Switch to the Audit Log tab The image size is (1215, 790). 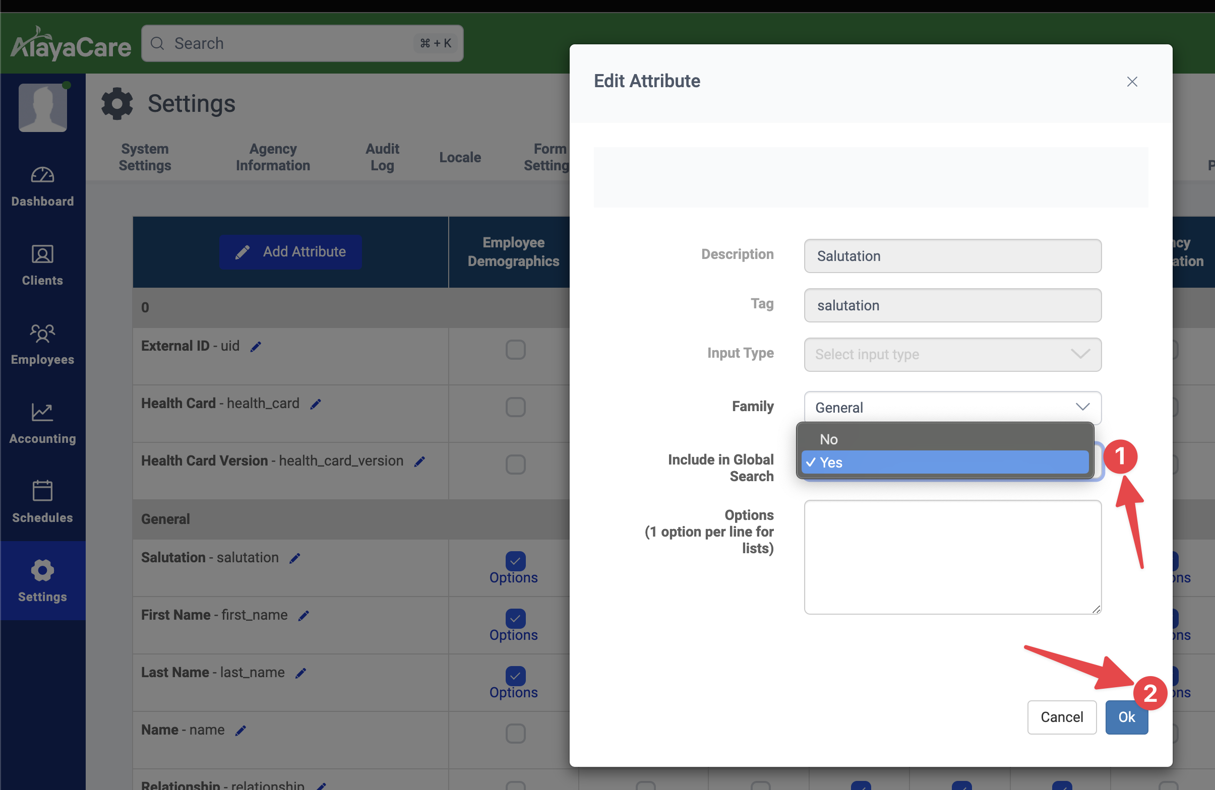click(x=382, y=157)
